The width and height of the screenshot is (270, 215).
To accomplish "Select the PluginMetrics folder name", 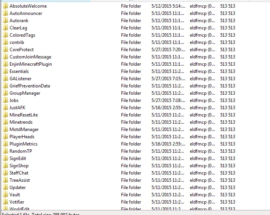I will (23, 144).
